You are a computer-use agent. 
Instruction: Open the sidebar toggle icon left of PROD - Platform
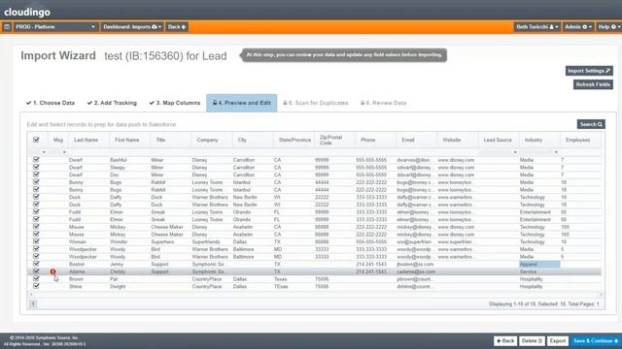(7, 27)
